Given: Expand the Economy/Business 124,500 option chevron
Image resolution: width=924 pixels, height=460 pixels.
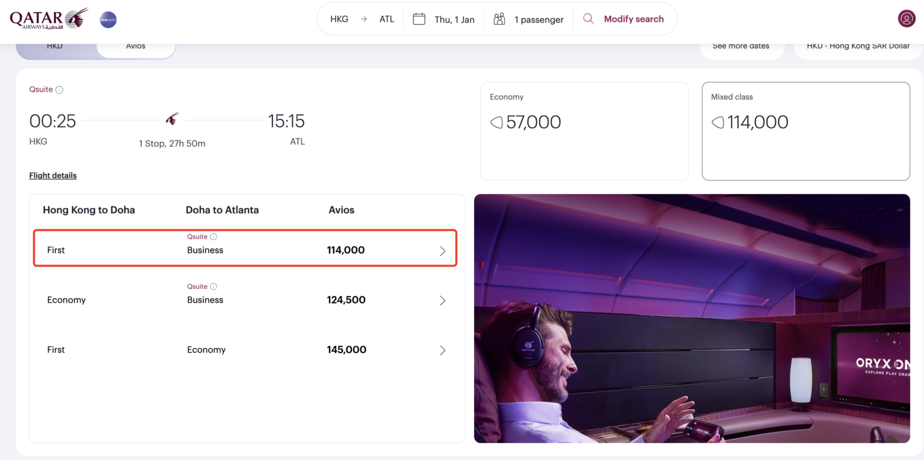Looking at the screenshot, I should (443, 301).
